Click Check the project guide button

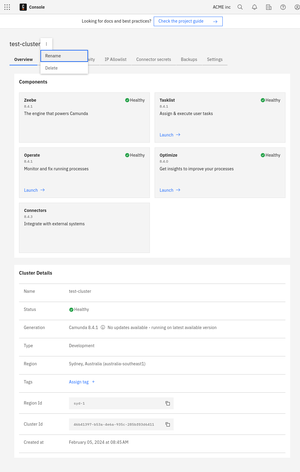pyautogui.click(x=188, y=21)
